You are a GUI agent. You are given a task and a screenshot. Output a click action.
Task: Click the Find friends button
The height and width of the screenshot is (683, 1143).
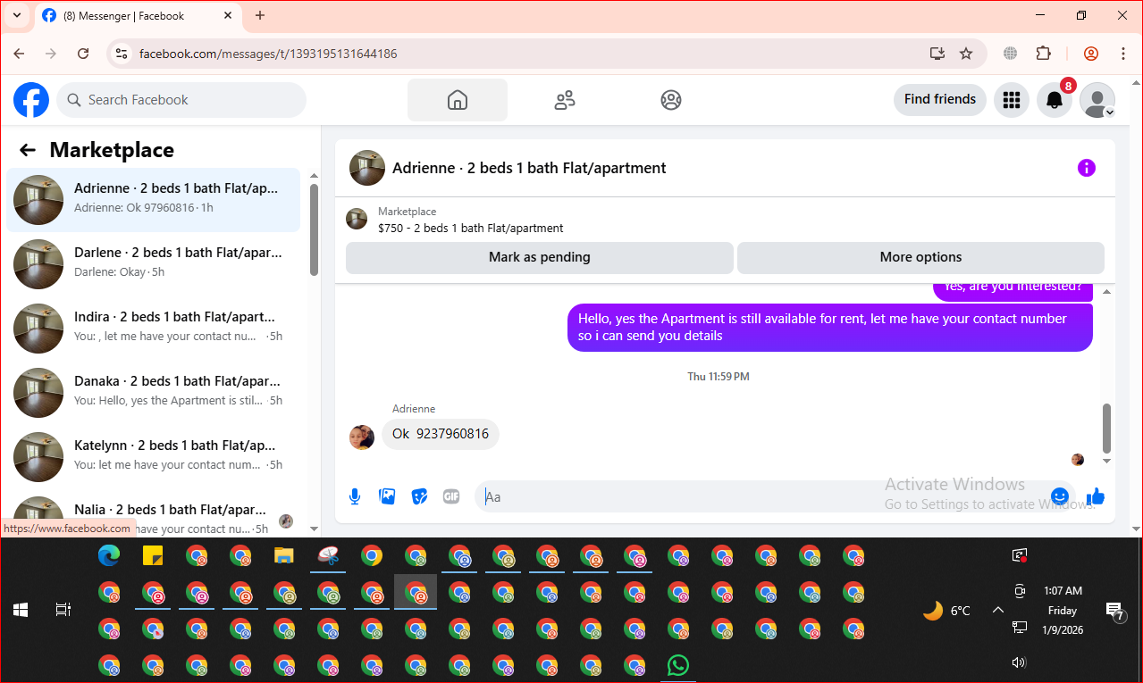pyautogui.click(x=940, y=99)
